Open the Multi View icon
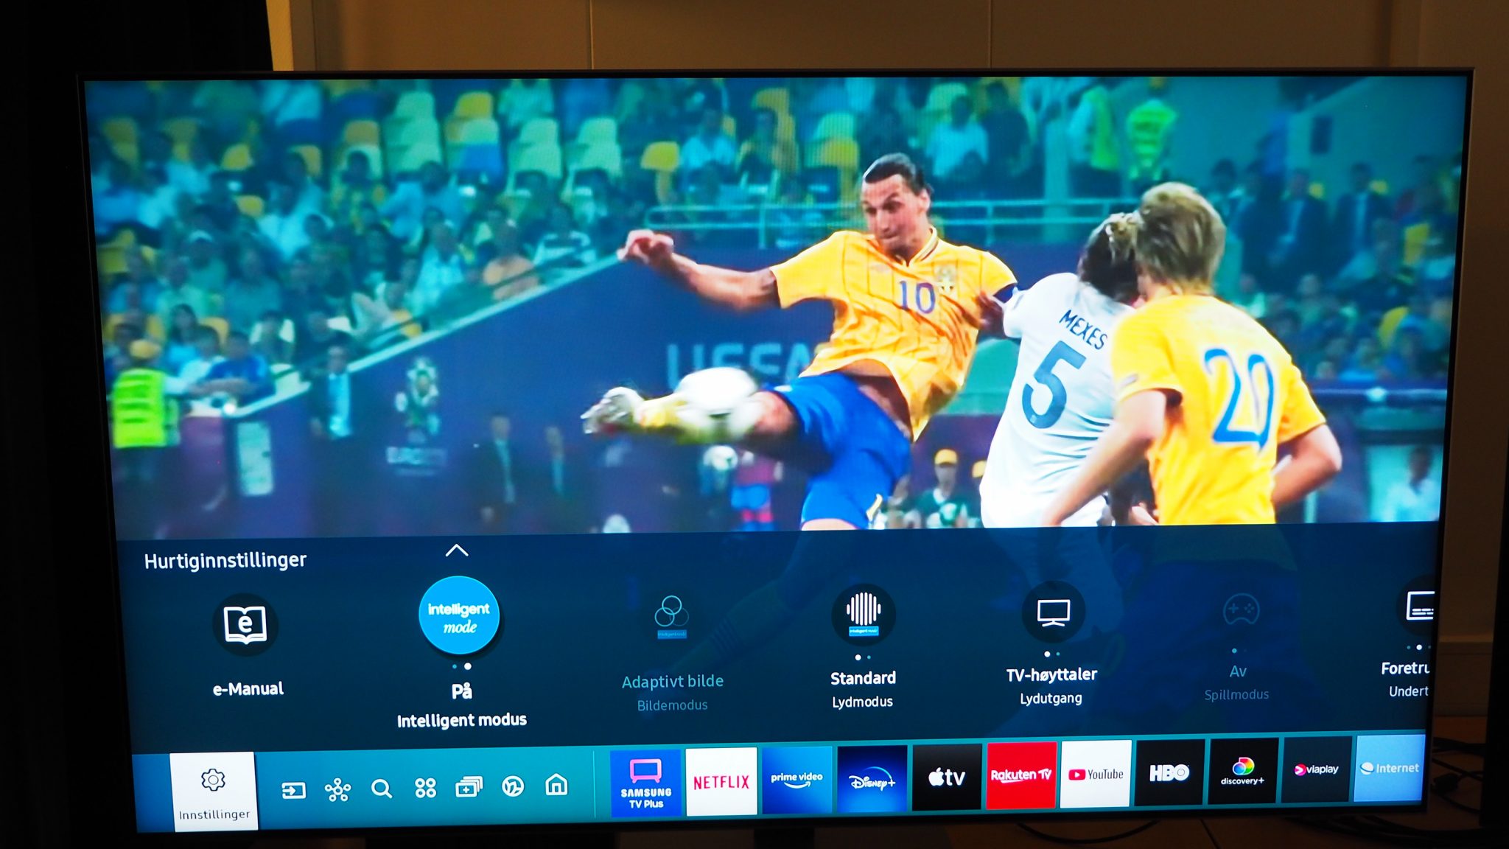1509x849 pixels. coord(469,787)
